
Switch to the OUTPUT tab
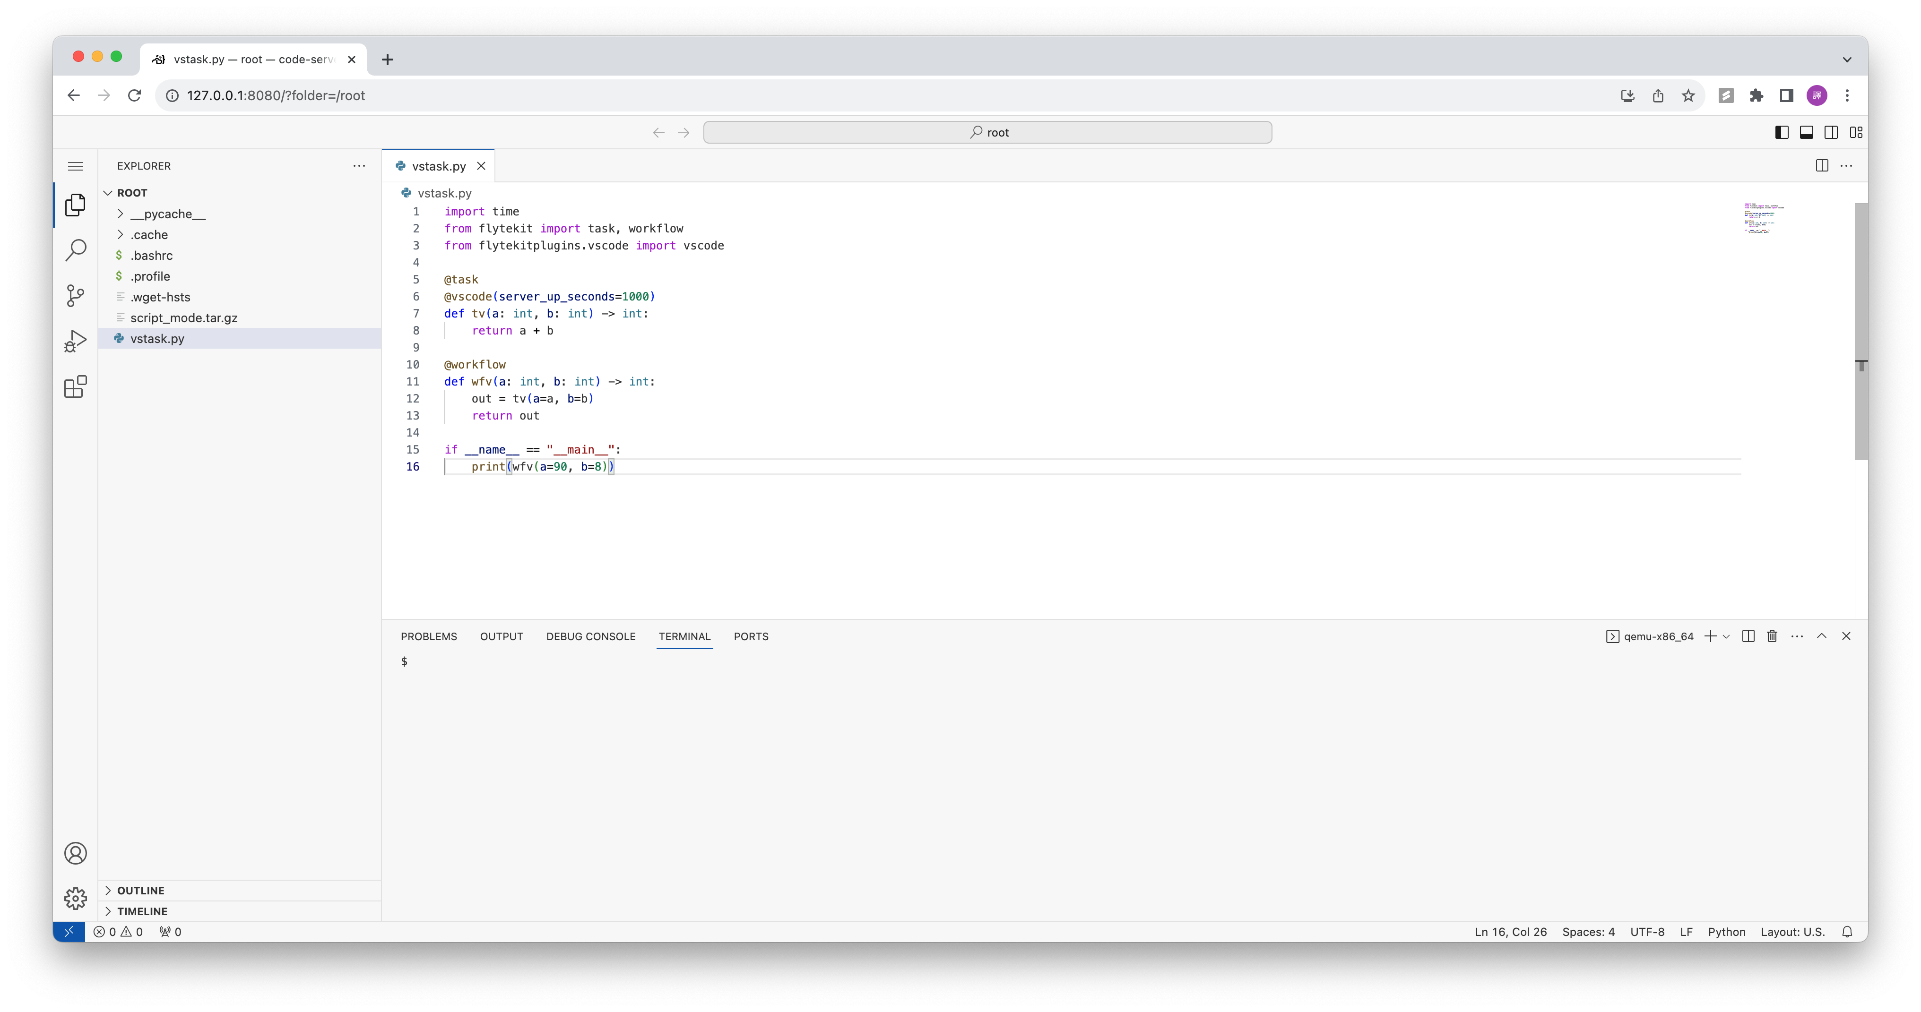pyautogui.click(x=502, y=636)
